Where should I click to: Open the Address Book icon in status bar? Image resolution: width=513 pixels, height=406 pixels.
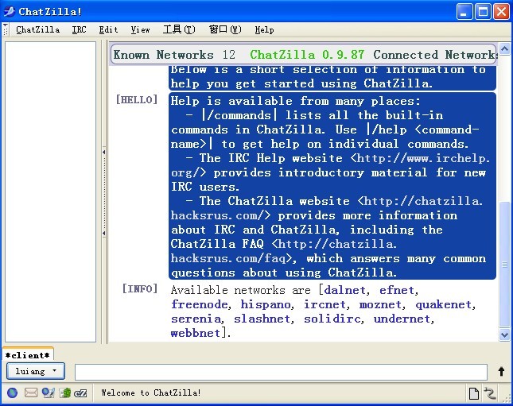pyautogui.click(x=64, y=392)
